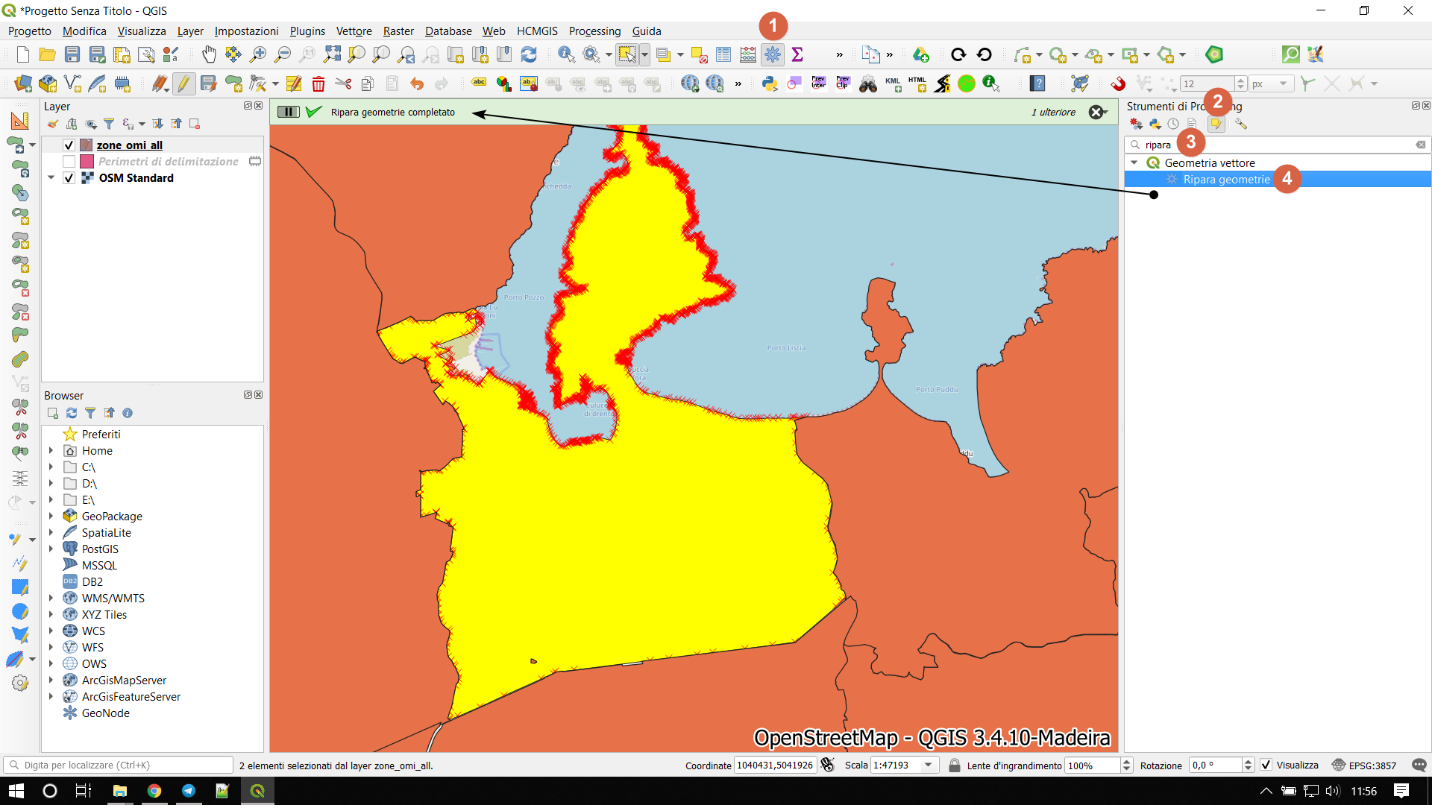Select the Pan Map hand tool
This screenshot has height=805, width=1432.
click(x=209, y=54)
